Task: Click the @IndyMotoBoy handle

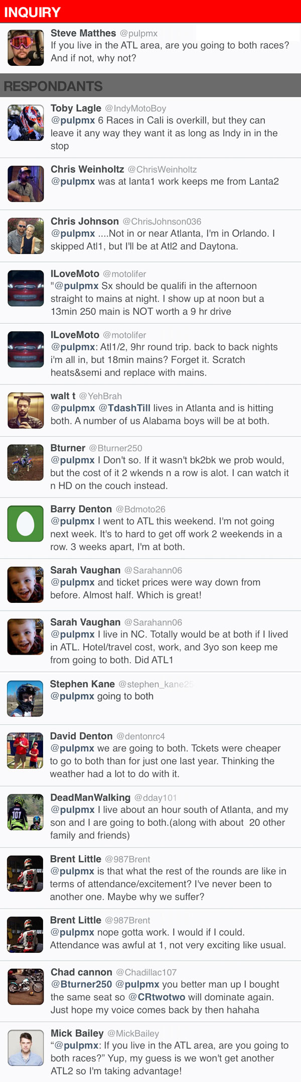Action: [135, 109]
